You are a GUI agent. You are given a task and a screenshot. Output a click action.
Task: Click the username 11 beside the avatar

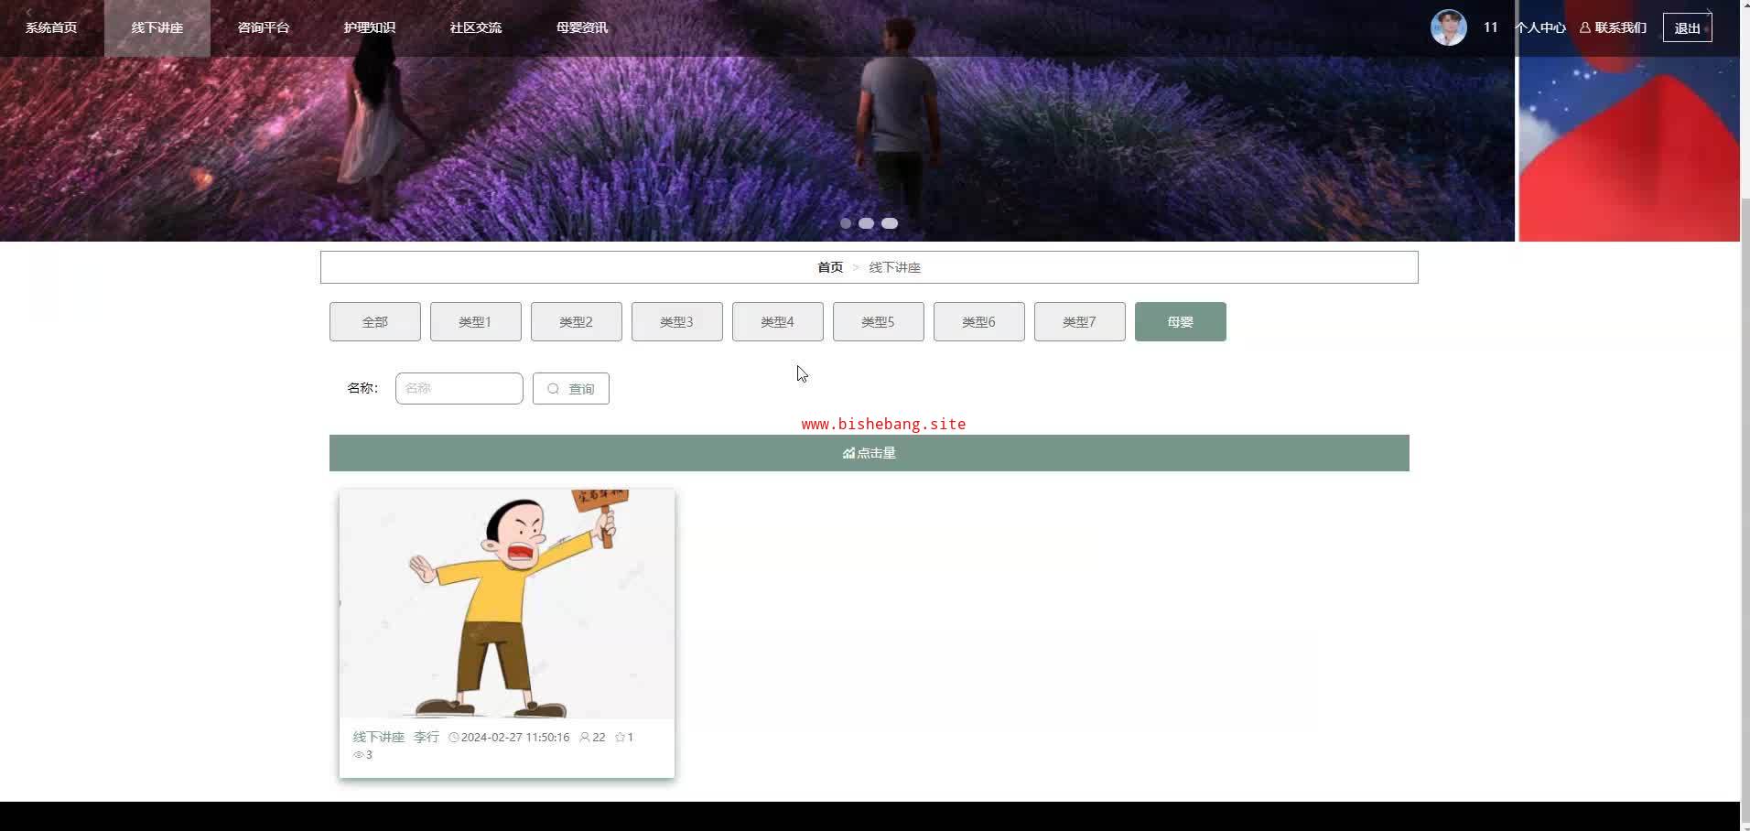pos(1491,27)
